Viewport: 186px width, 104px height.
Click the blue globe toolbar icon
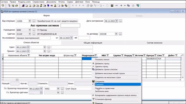48,5
